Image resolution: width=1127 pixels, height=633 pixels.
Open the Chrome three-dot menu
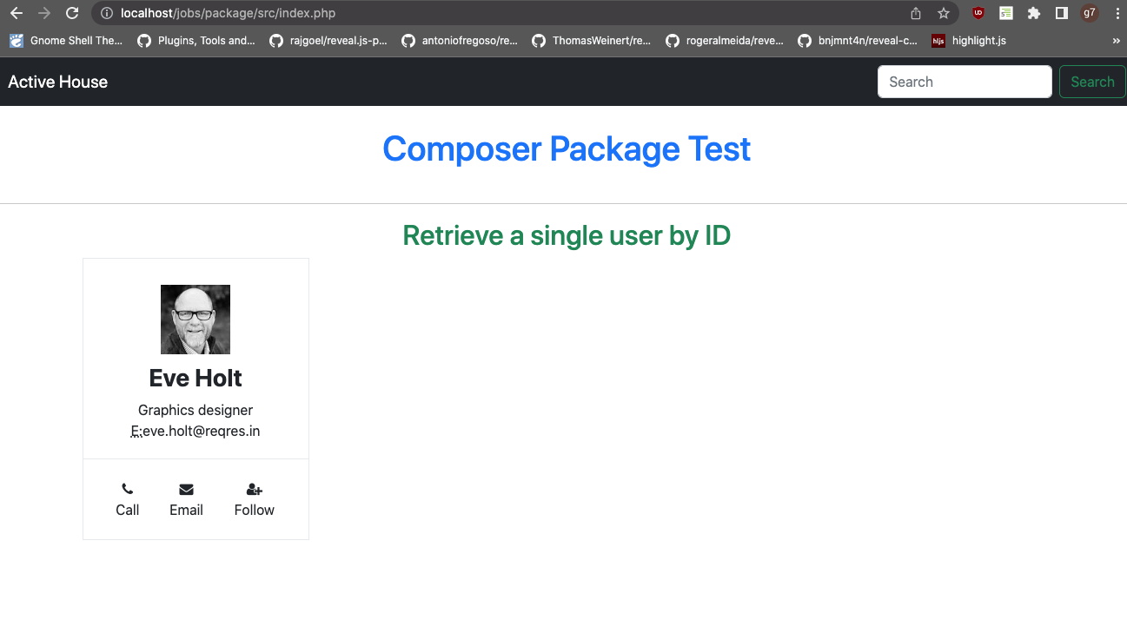[x=1117, y=13]
